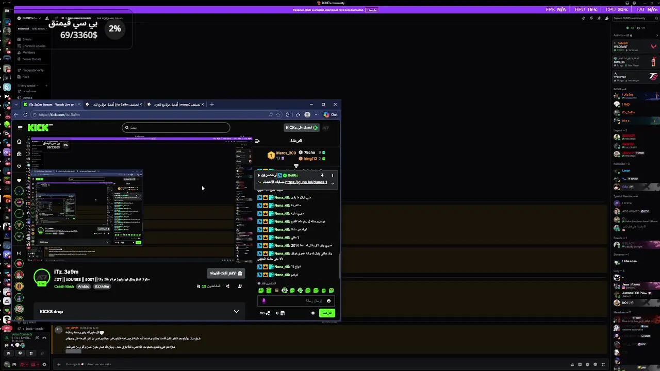
Task: Open a new browser tab
Action: 211,104
